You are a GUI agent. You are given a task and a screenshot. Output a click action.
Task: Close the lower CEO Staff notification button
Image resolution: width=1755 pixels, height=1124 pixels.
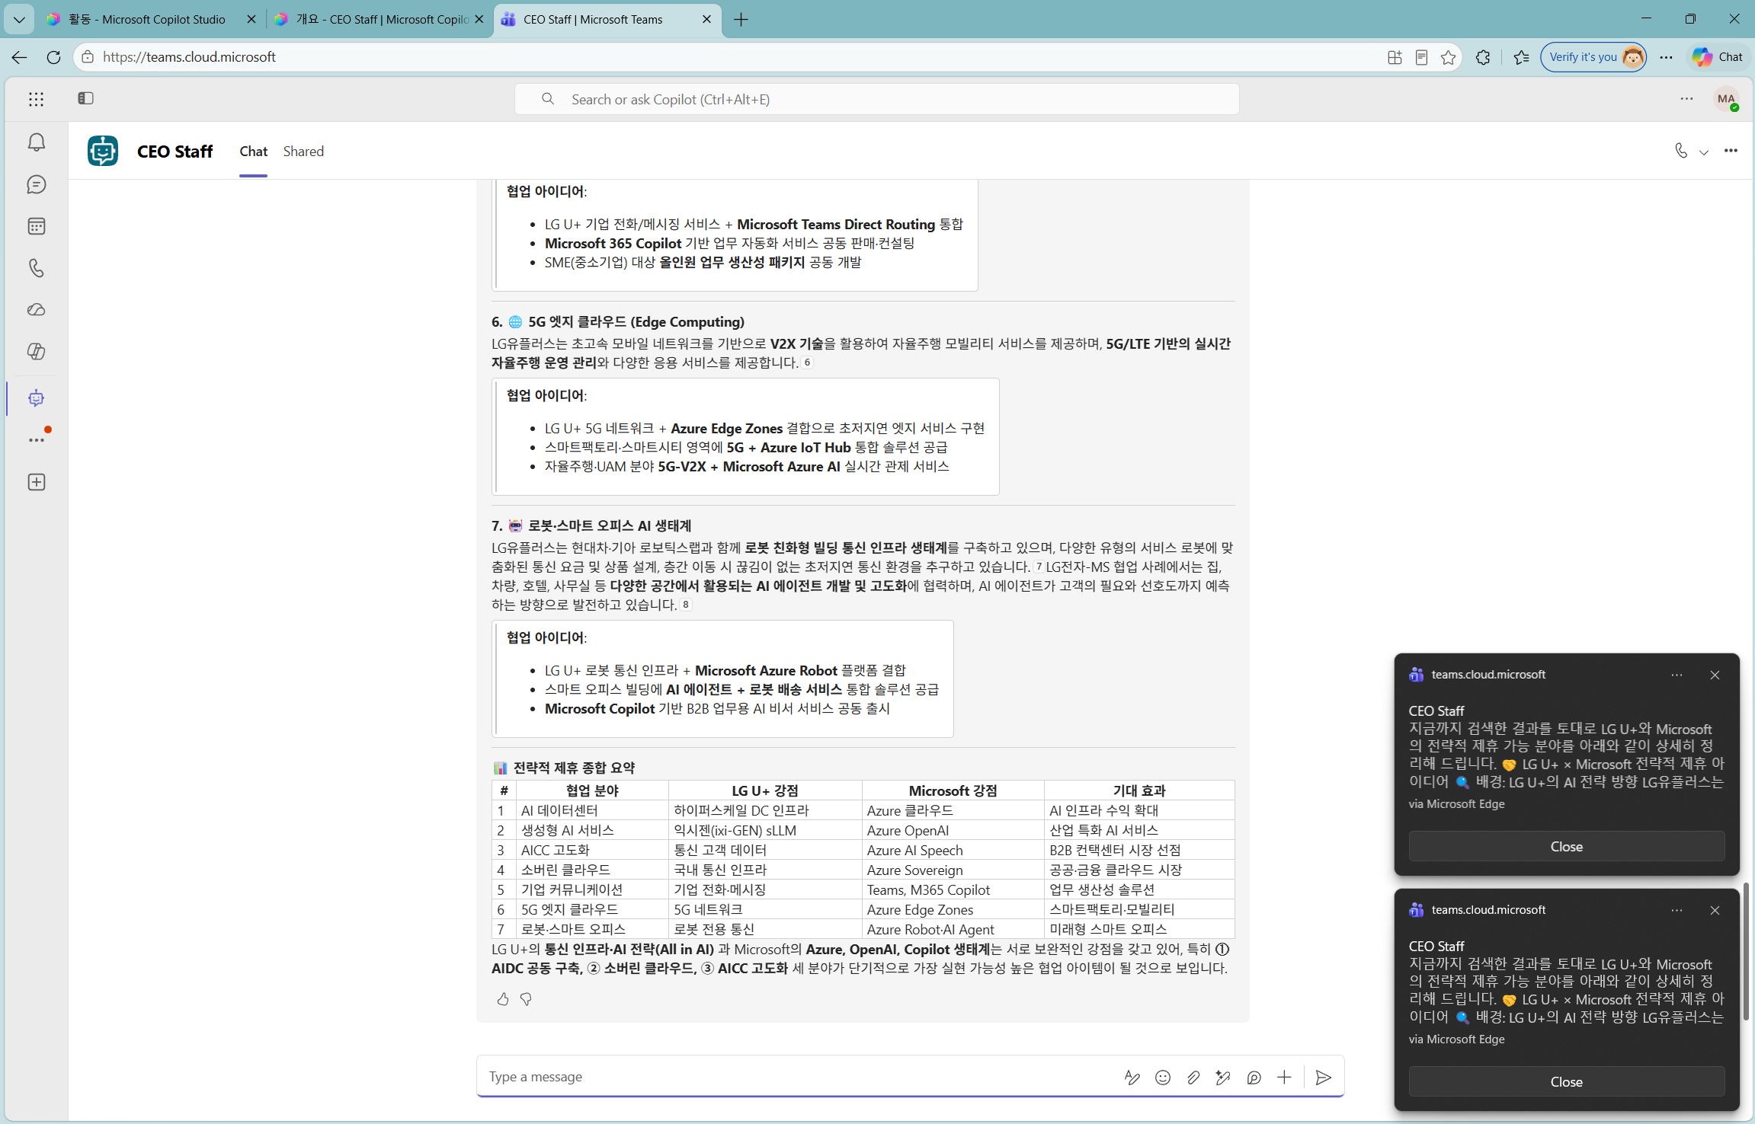(1566, 1082)
